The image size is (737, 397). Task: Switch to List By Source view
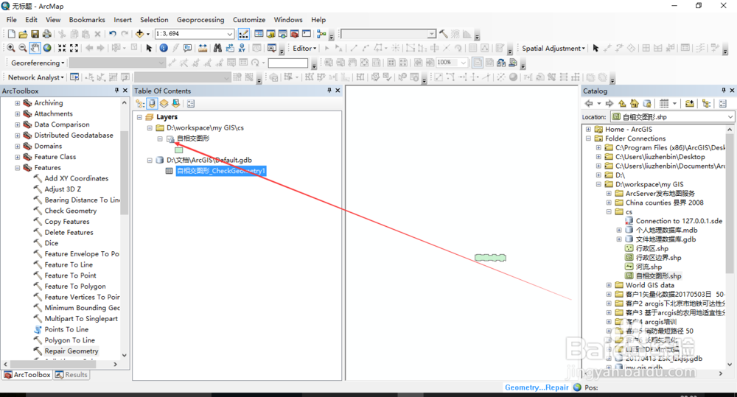pos(152,104)
